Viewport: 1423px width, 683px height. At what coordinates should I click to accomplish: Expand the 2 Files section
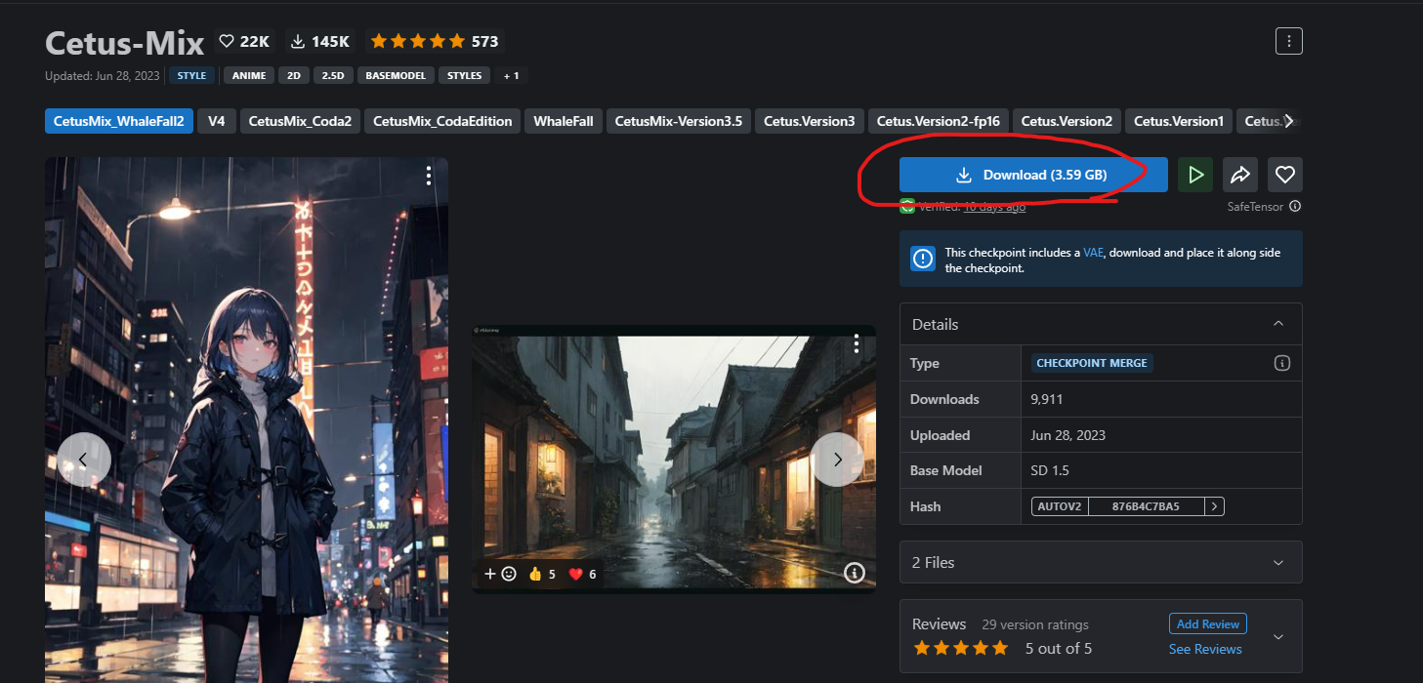pos(1101,563)
